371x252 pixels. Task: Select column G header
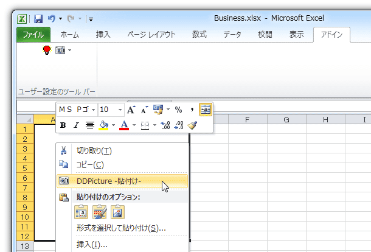coord(286,119)
